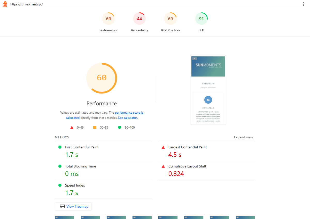Open the 'See calculator.' link
310x219 pixels.
128,118
